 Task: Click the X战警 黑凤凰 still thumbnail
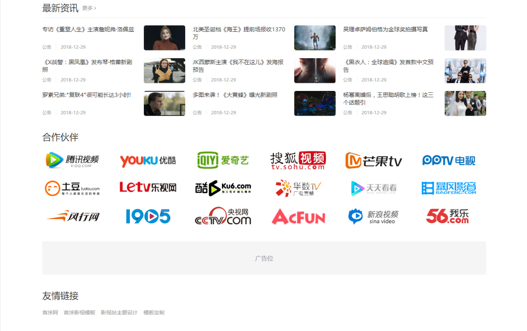tap(164, 70)
